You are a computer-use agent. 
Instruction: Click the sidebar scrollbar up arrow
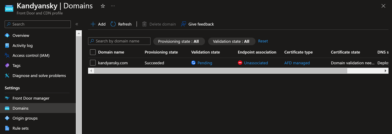tap(79, 33)
